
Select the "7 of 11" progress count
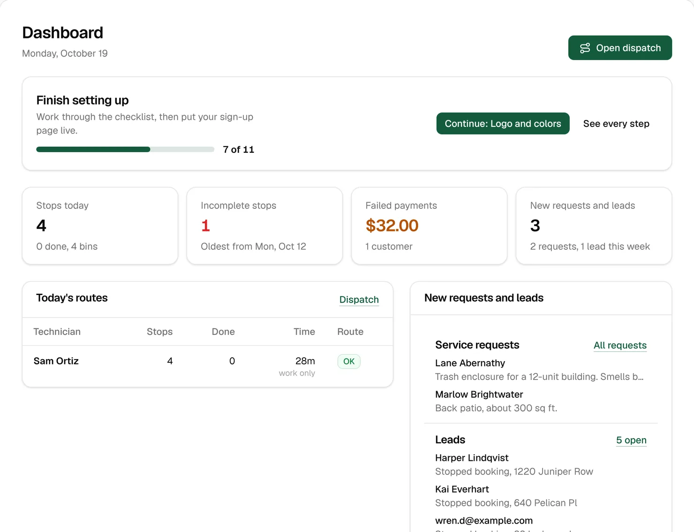[239, 149]
